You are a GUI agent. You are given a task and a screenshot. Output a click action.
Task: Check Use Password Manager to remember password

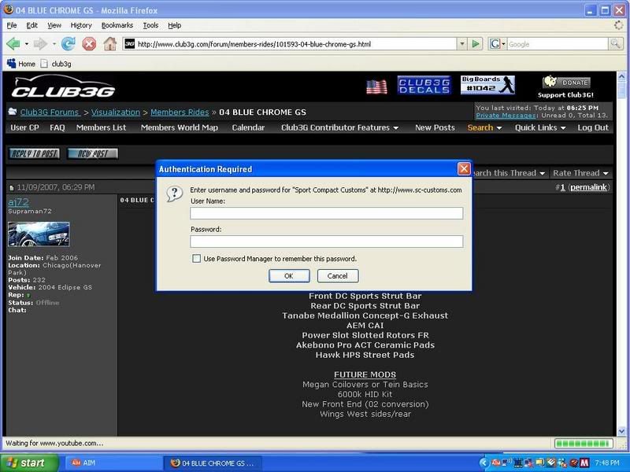pyautogui.click(x=196, y=259)
